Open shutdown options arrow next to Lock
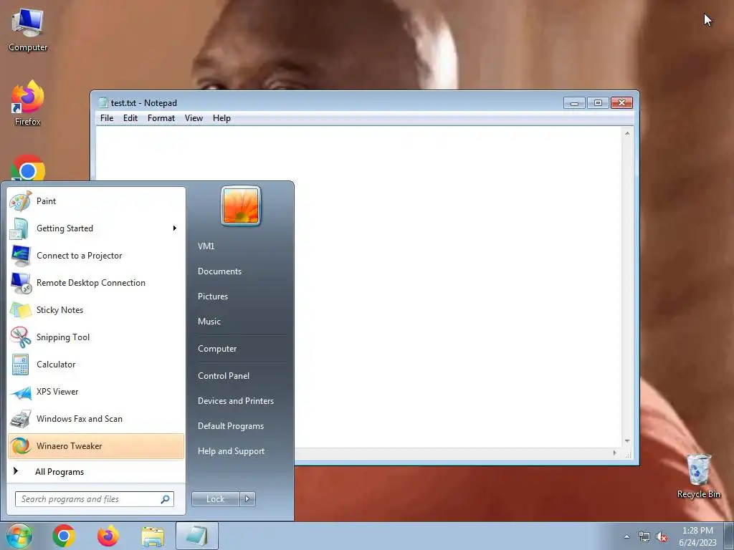734x550 pixels. [247, 499]
